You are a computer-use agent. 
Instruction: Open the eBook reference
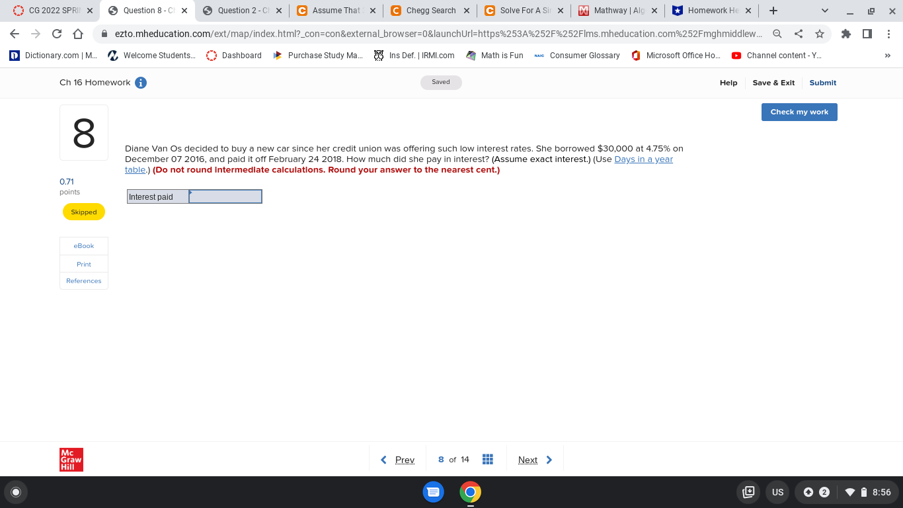[83, 245]
